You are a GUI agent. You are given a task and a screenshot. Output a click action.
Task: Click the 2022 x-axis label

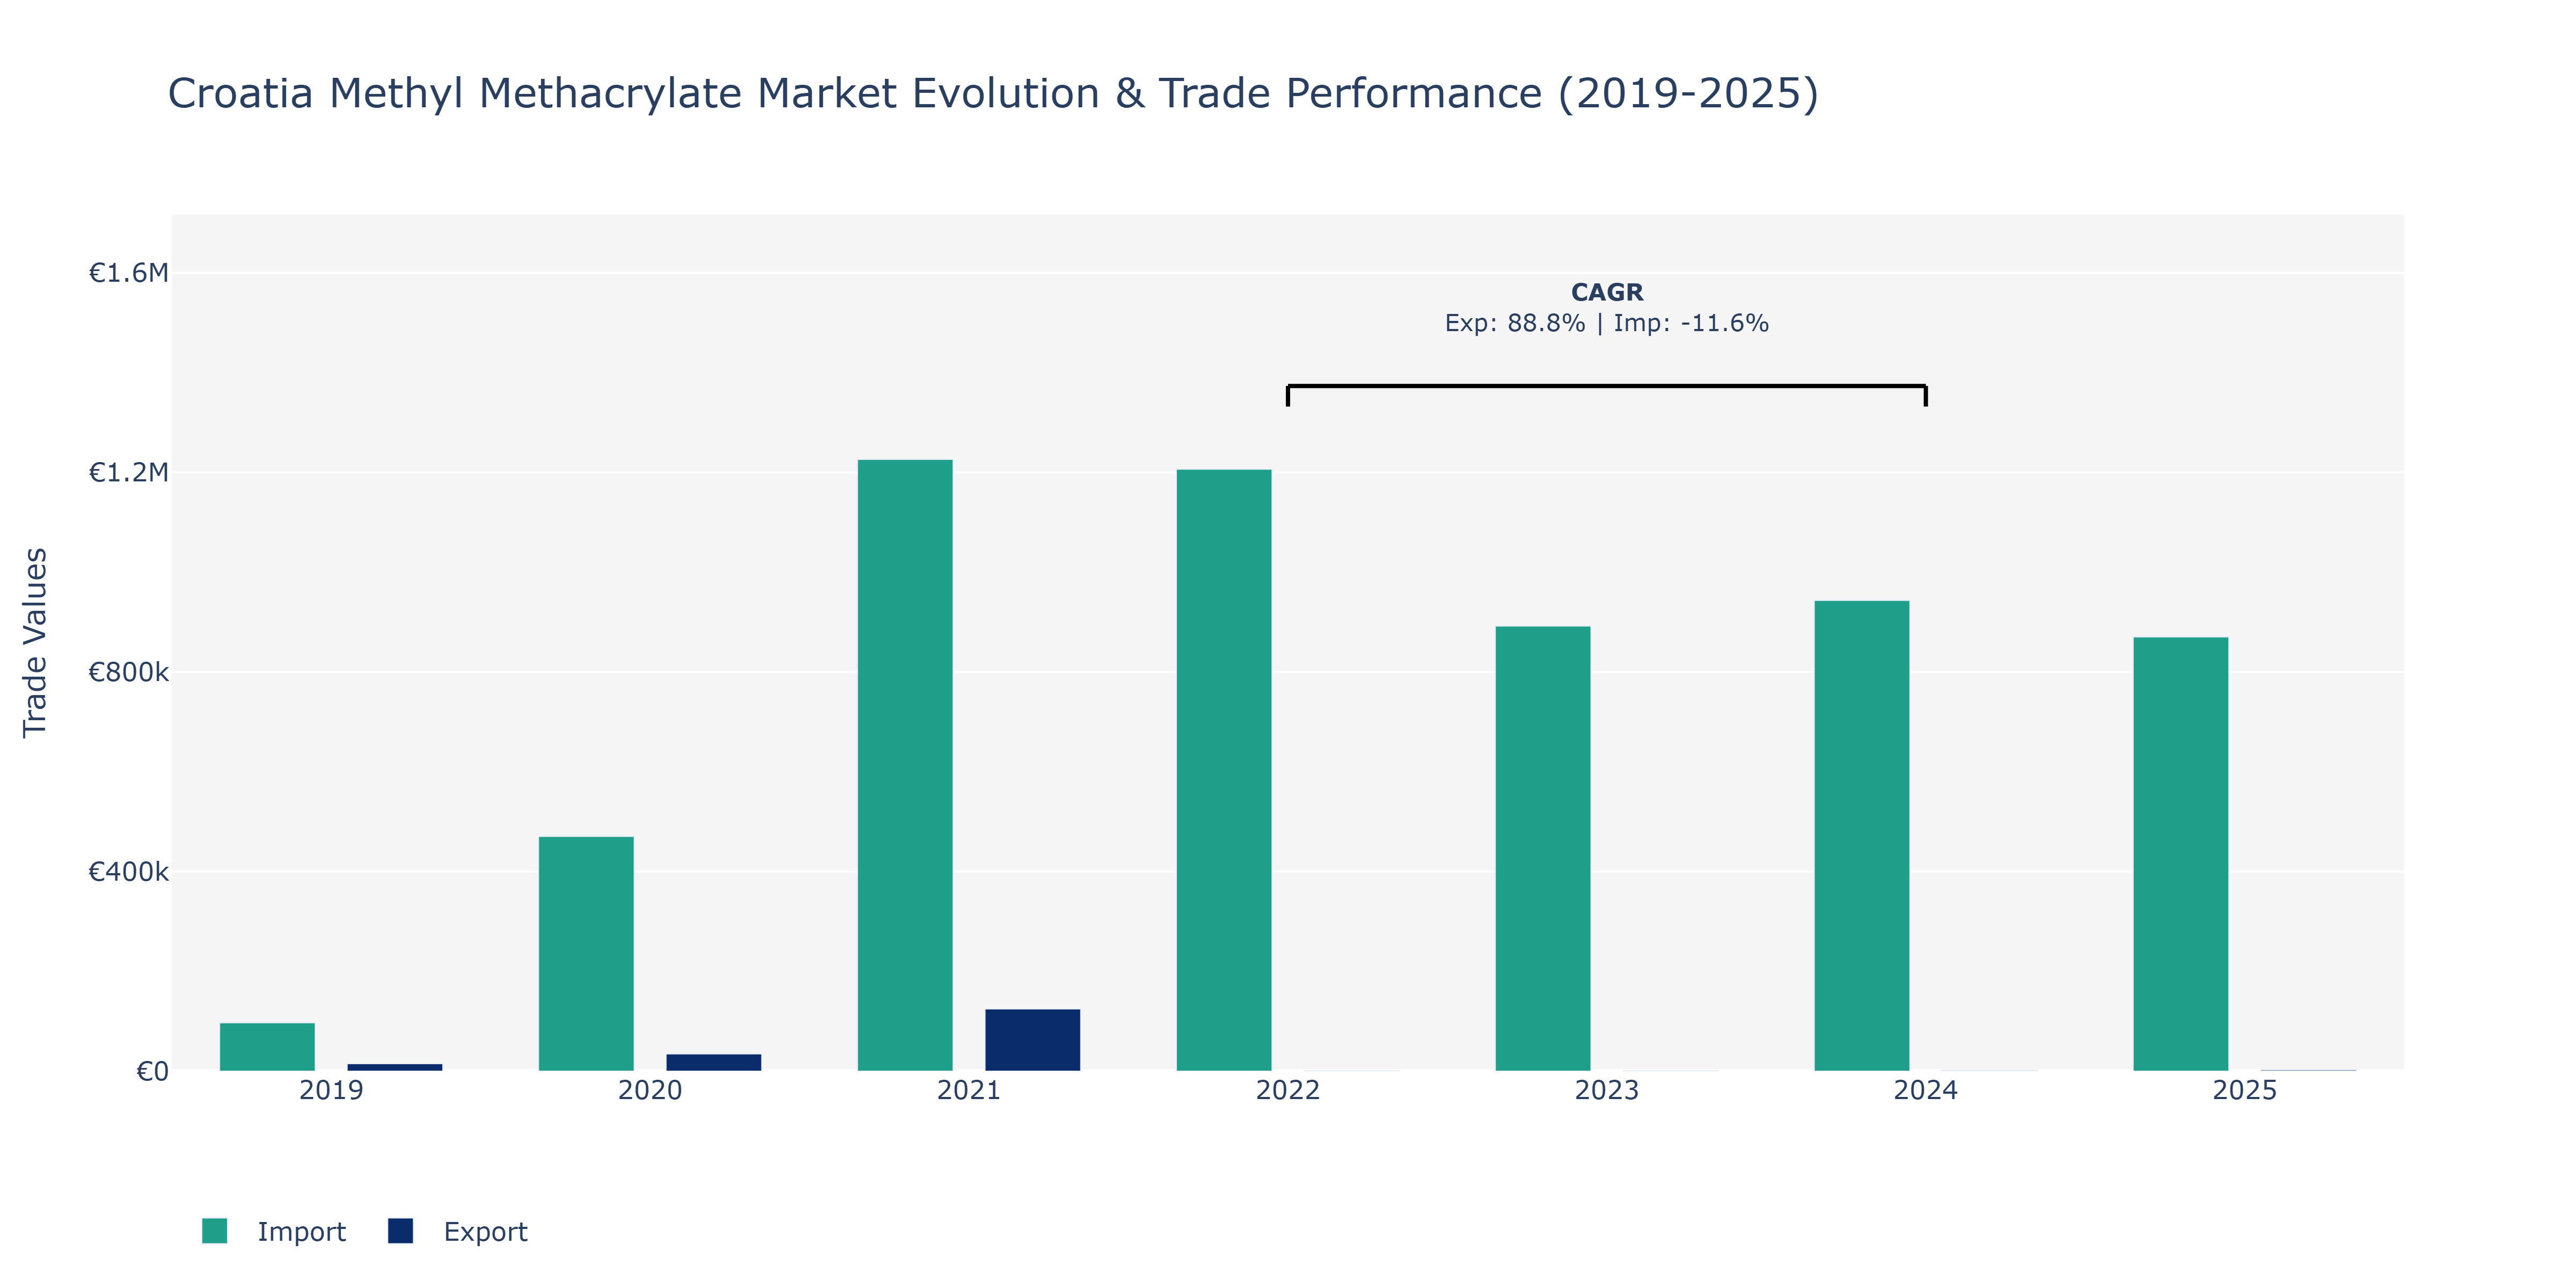click(x=1288, y=1090)
